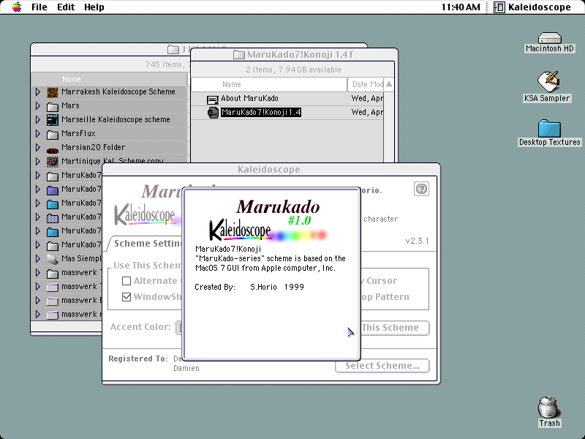Open the File menu
Viewport: 585px width, 439px height.
point(39,7)
